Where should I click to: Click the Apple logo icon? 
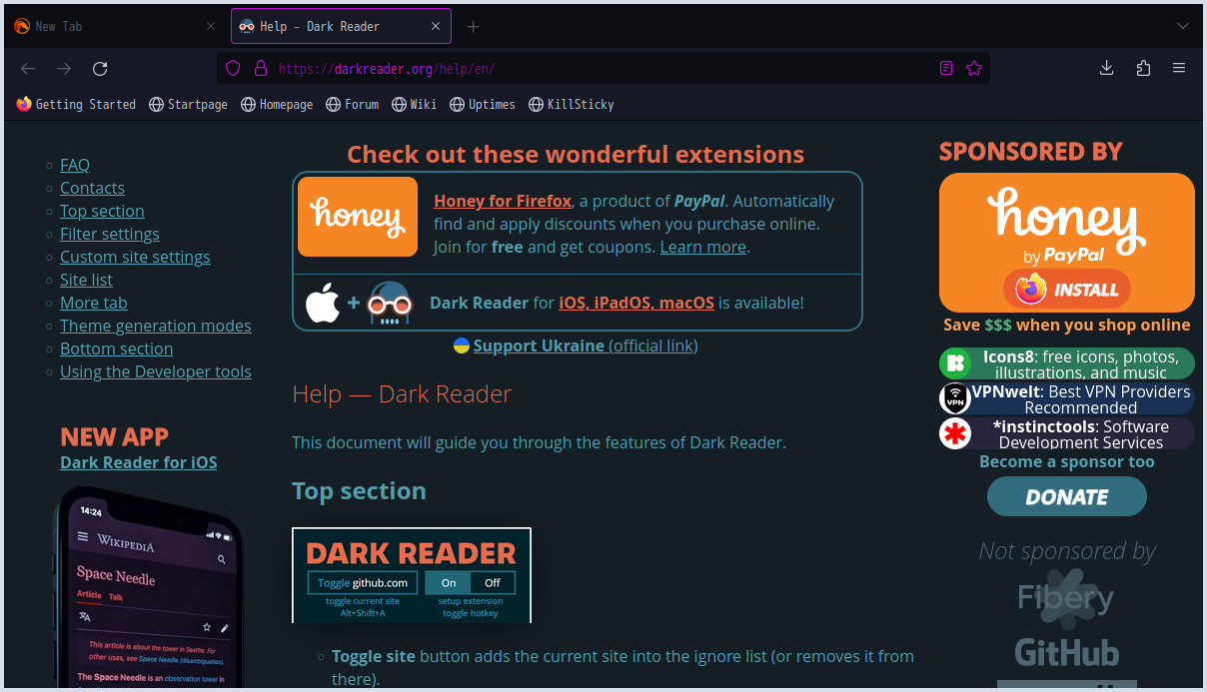323,303
